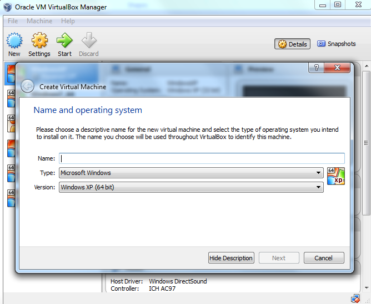Click the Next button
371x304 pixels.
[x=279, y=258]
